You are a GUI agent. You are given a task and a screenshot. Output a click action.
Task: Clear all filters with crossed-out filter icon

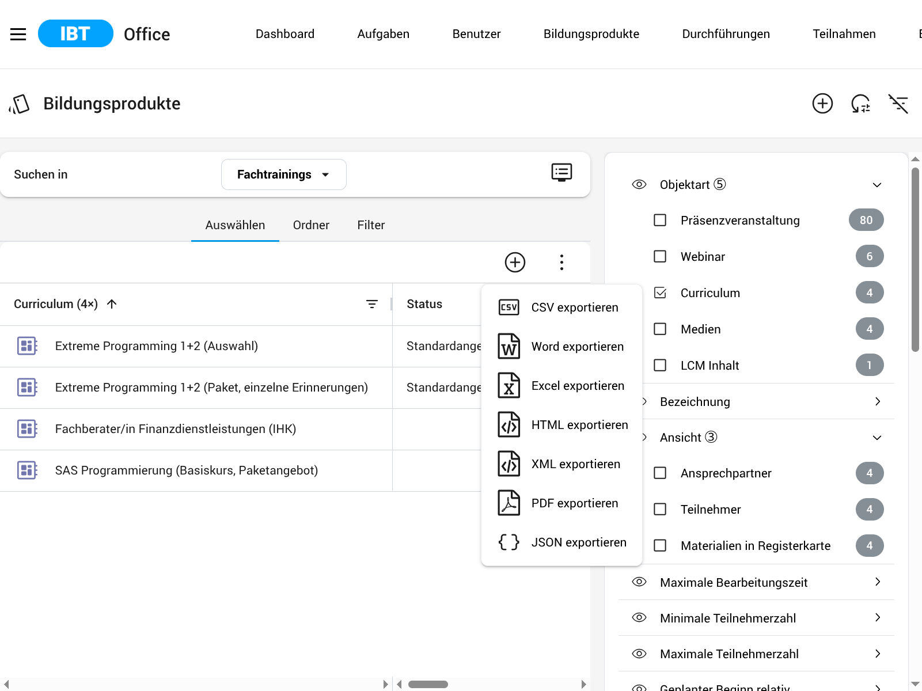pyautogui.click(x=898, y=104)
